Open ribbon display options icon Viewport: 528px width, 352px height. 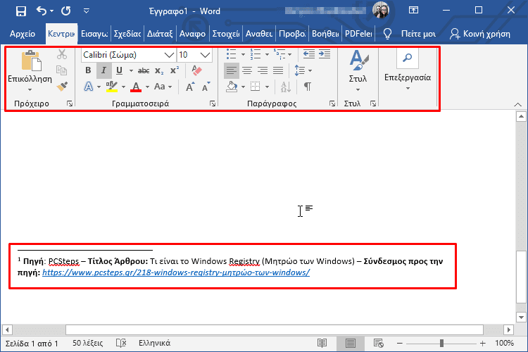(413, 11)
